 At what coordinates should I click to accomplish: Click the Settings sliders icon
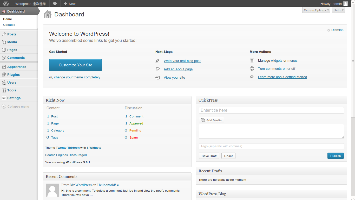click(x=4, y=98)
